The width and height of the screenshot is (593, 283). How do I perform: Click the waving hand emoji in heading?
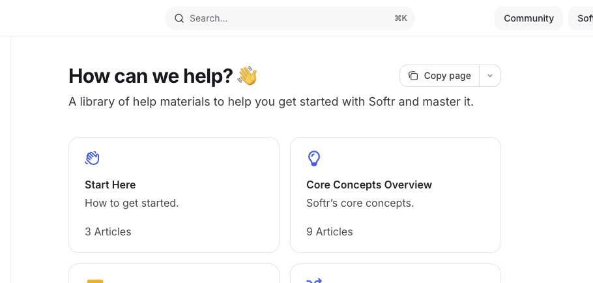tap(247, 76)
